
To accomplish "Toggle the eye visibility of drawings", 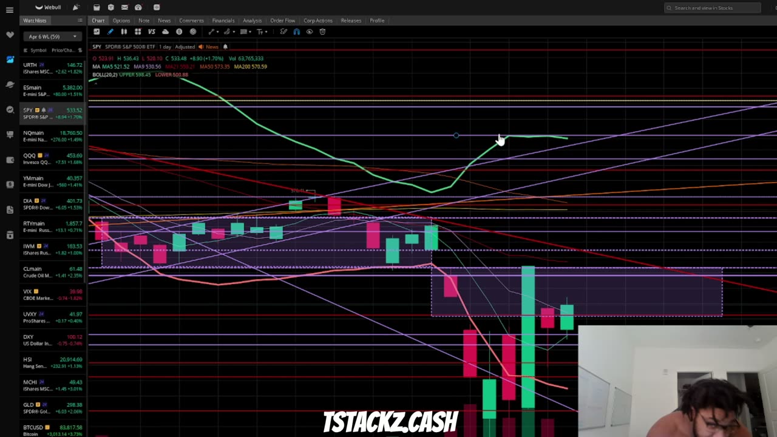I will (310, 32).
